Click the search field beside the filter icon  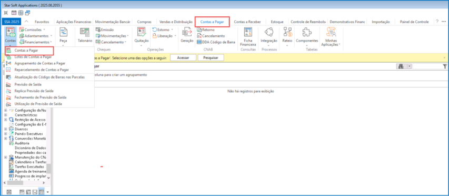tap(427, 66)
